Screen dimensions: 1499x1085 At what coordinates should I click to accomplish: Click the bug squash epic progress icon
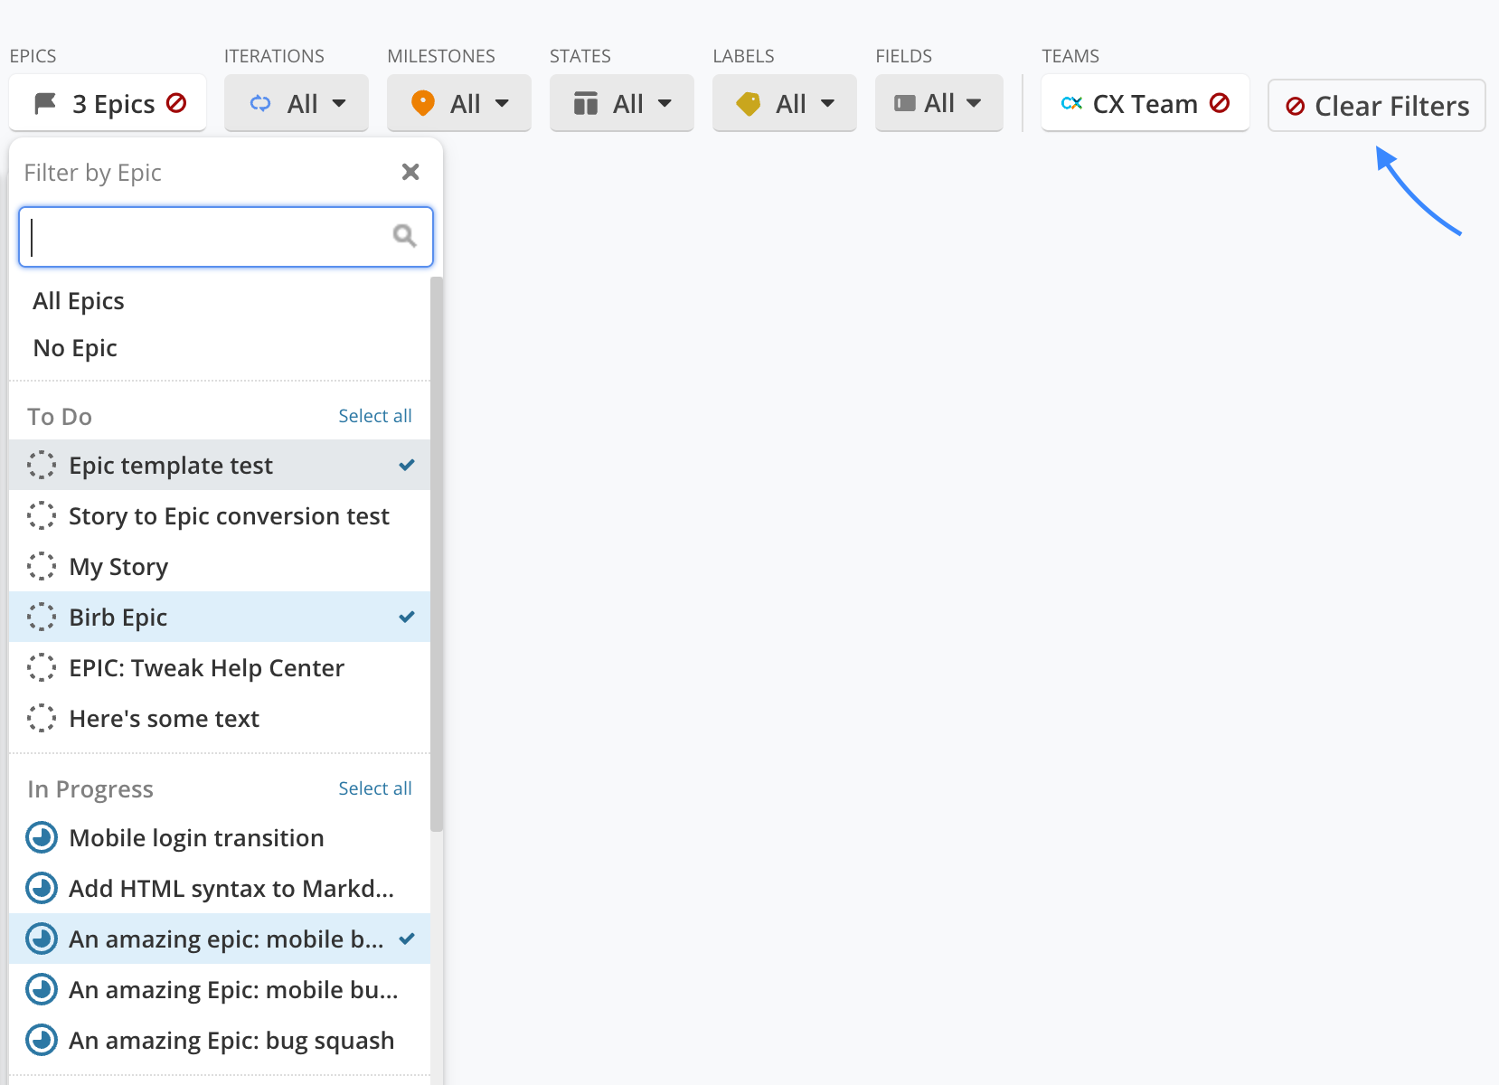pyautogui.click(x=42, y=1040)
